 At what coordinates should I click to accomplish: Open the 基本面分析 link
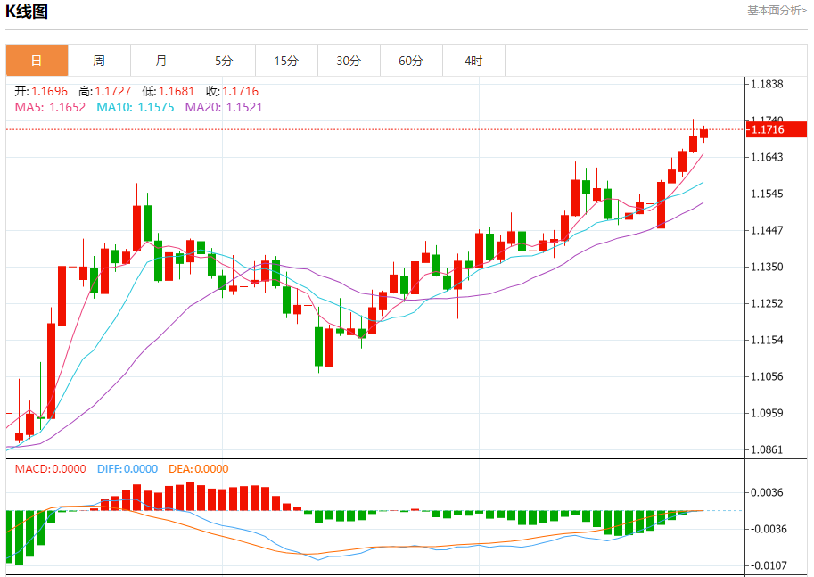(777, 11)
